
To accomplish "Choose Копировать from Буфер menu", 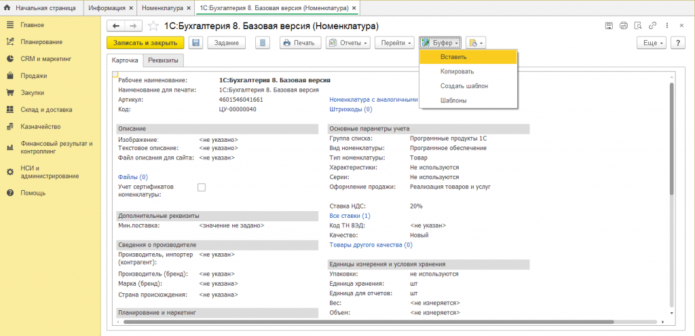I will click(468, 71).
